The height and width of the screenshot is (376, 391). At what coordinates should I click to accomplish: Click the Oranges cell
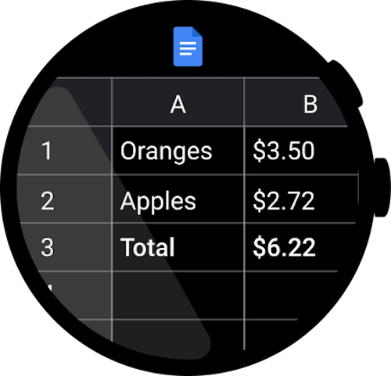178,151
